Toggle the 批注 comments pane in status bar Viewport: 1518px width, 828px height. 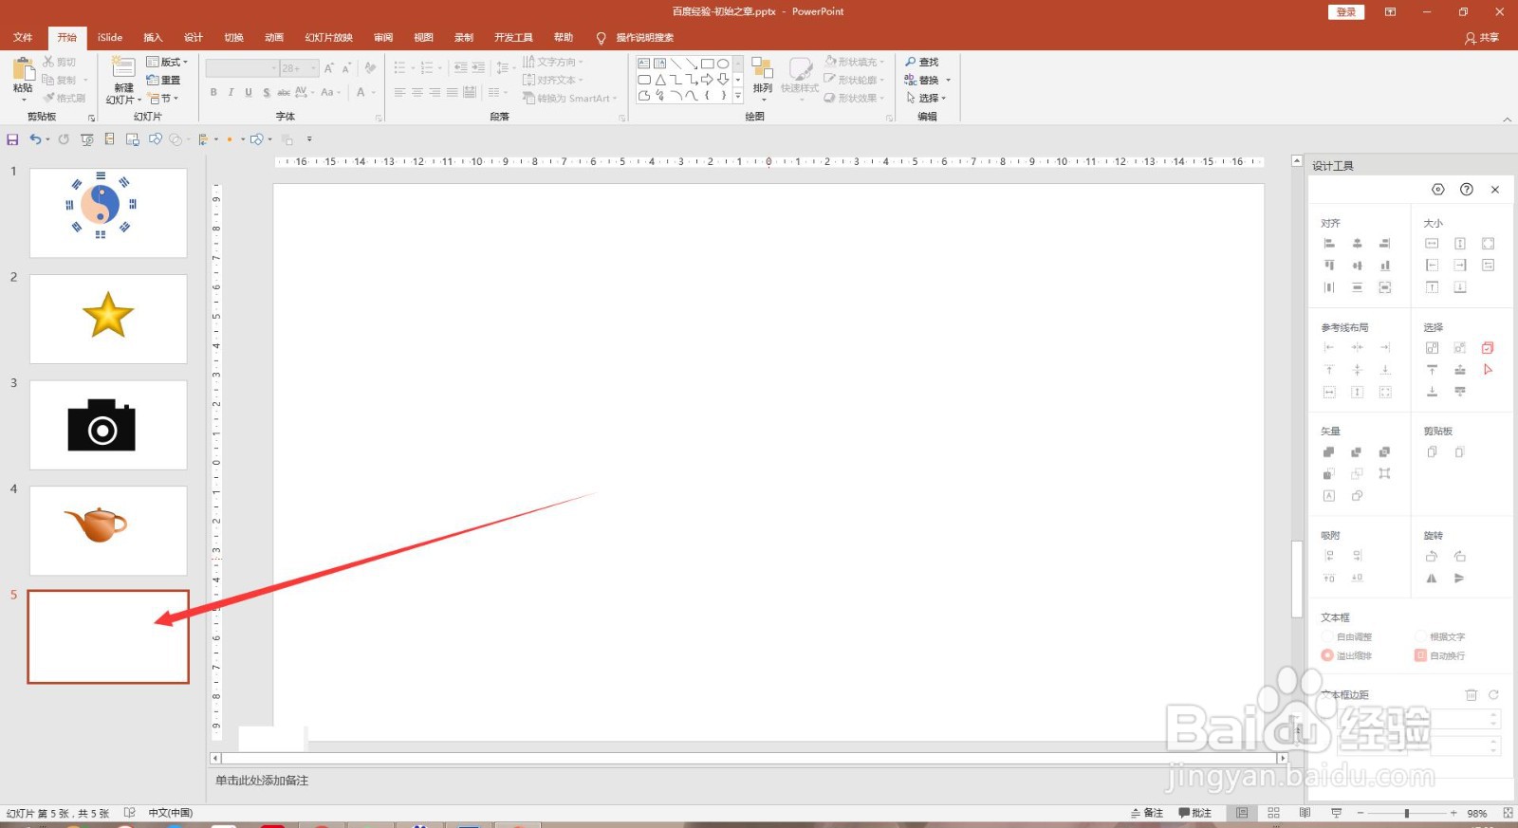[1195, 813]
